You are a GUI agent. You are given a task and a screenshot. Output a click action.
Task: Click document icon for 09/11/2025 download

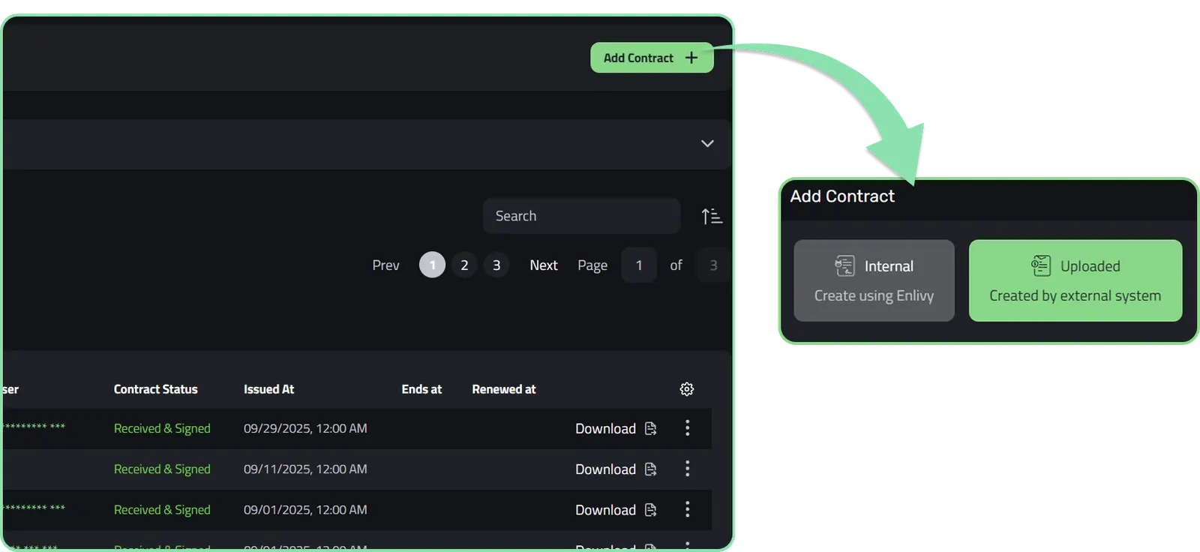[650, 469]
